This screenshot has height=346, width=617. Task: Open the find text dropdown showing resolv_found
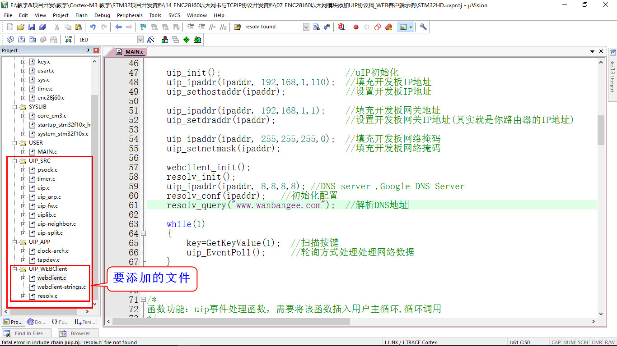click(x=306, y=27)
